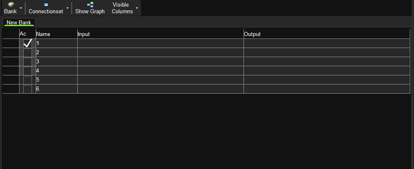Click the Ac column header
The width and height of the screenshot is (414, 169).
coord(27,34)
